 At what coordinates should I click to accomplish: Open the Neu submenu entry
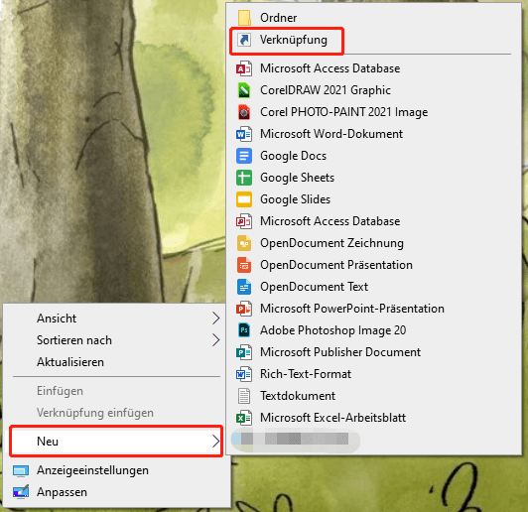116,442
